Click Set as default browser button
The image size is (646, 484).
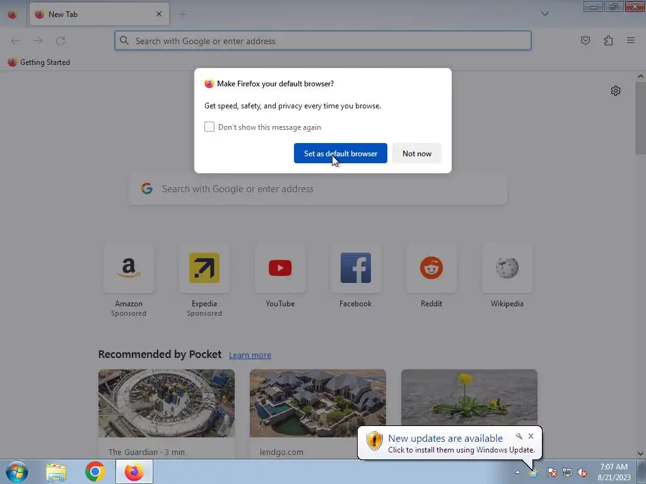pyautogui.click(x=340, y=153)
